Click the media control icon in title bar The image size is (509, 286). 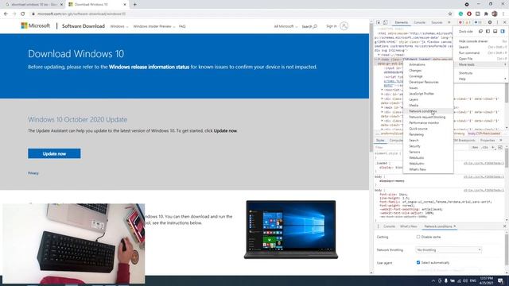[x=467, y=4]
